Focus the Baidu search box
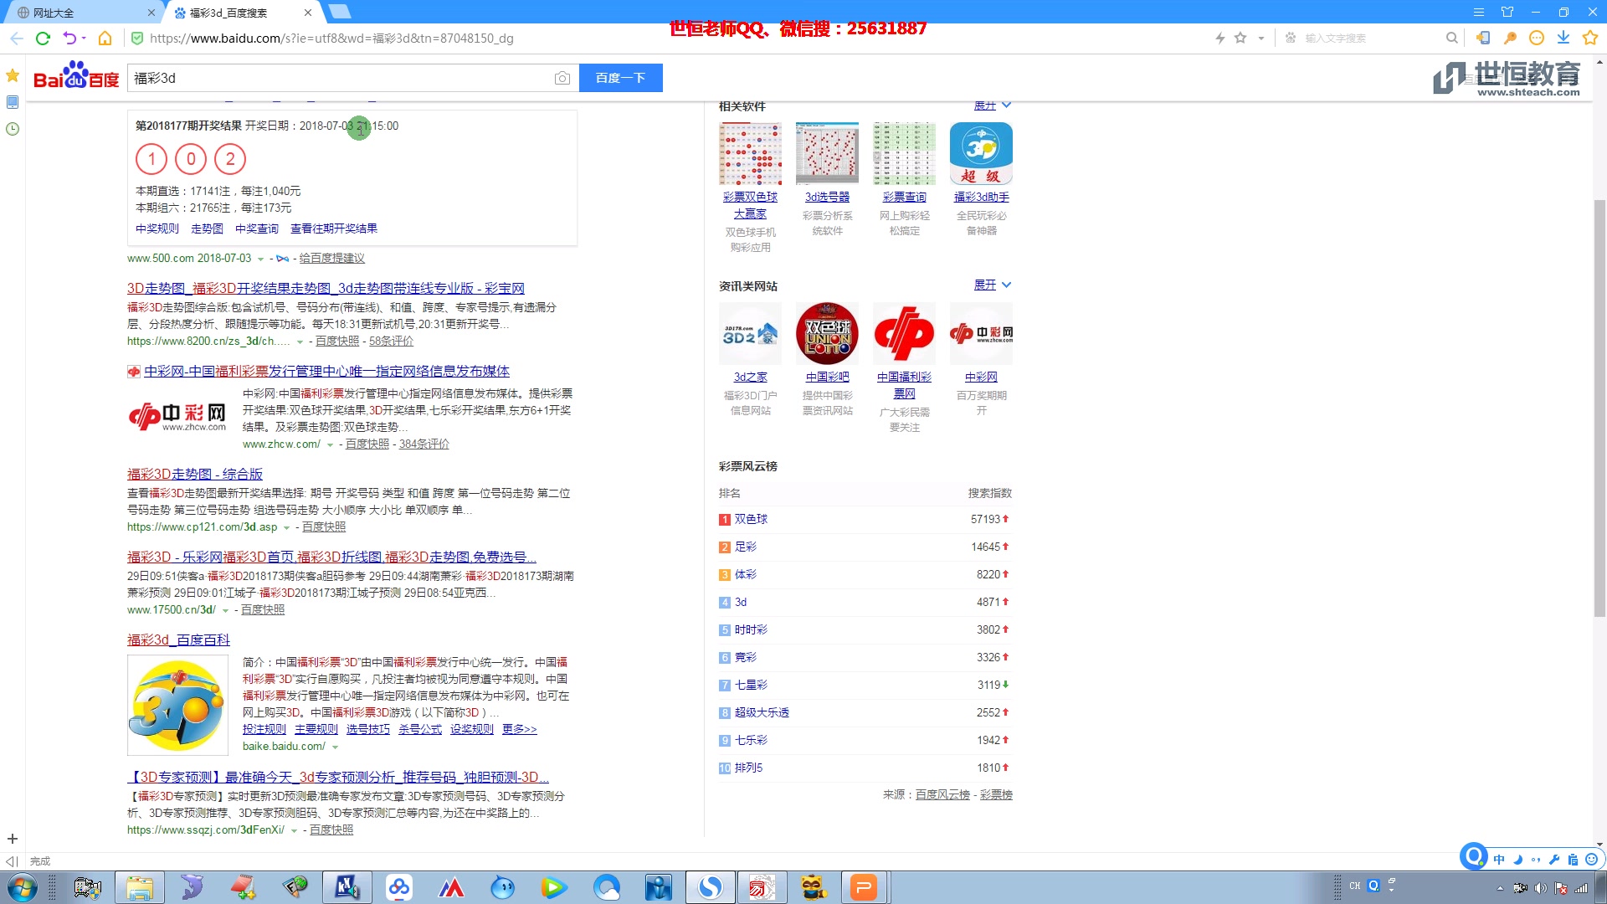Viewport: 1607px width, 904px height. click(339, 78)
